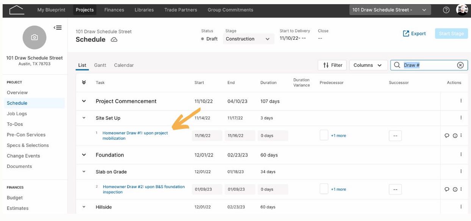Clear the Draw # search using the X icon
This screenshot has width=471, height=221.
[460, 65]
